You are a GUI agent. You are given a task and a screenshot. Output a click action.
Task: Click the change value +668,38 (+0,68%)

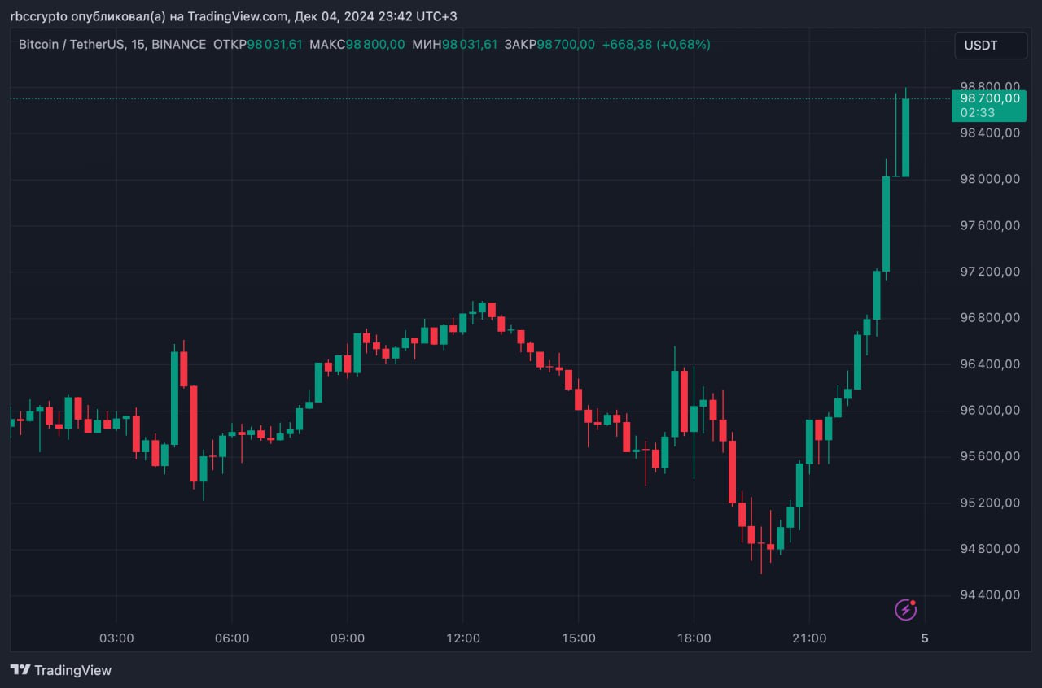(656, 45)
